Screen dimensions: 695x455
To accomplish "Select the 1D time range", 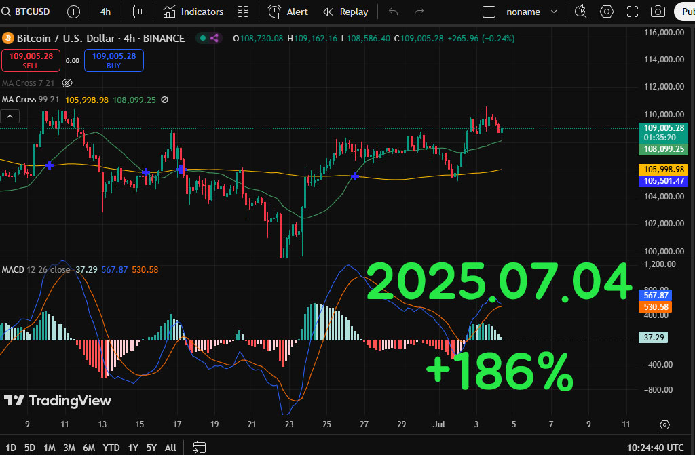I will pyautogui.click(x=11, y=448).
